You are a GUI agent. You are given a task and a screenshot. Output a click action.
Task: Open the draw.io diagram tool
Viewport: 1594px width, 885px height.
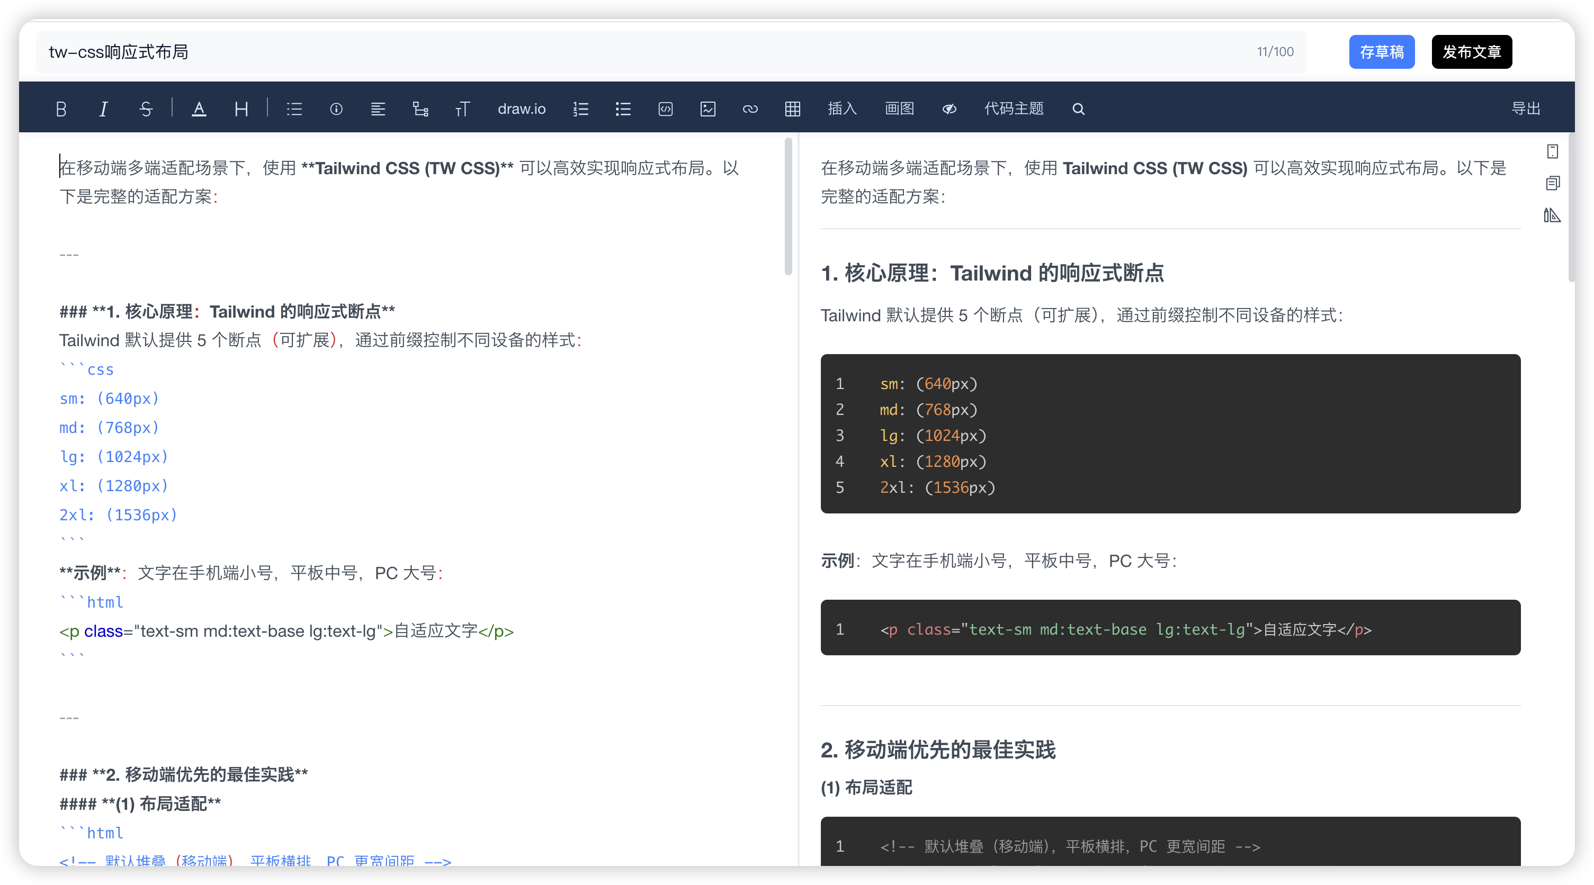pyautogui.click(x=521, y=109)
